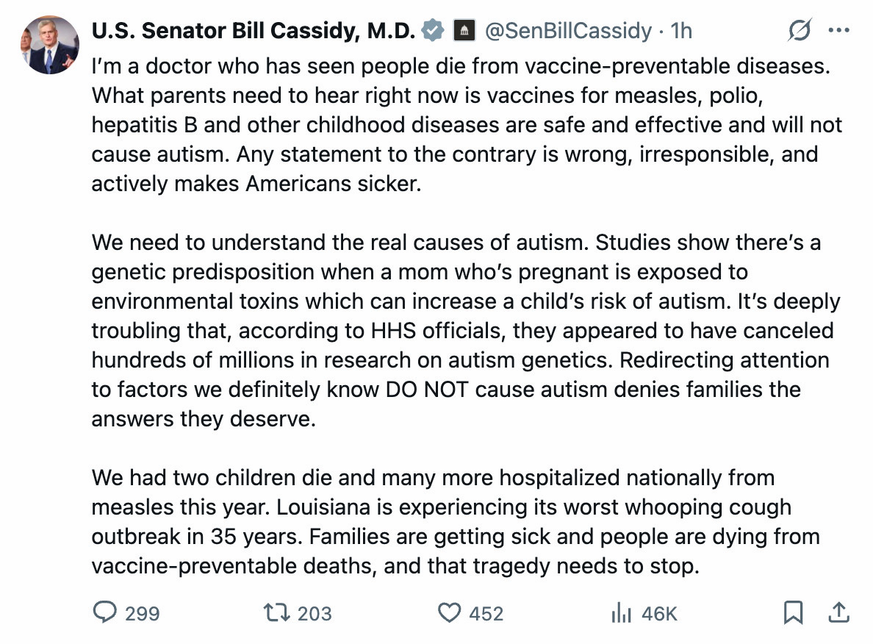Like the post with the heart icon
Image resolution: width=873 pixels, height=644 pixels.
(449, 612)
